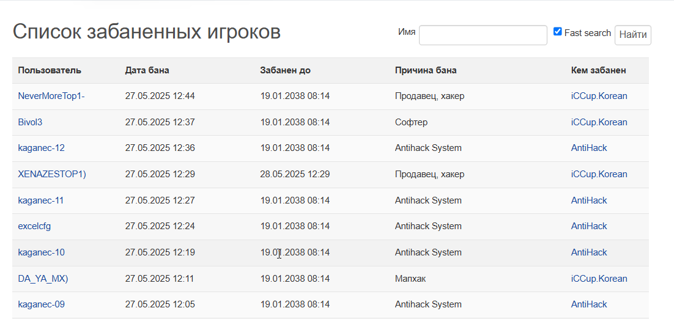Viewport: 674px width, 319px height.
Task: Open XENAZESTOP1) user profile link
Action: [x=52, y=174]
